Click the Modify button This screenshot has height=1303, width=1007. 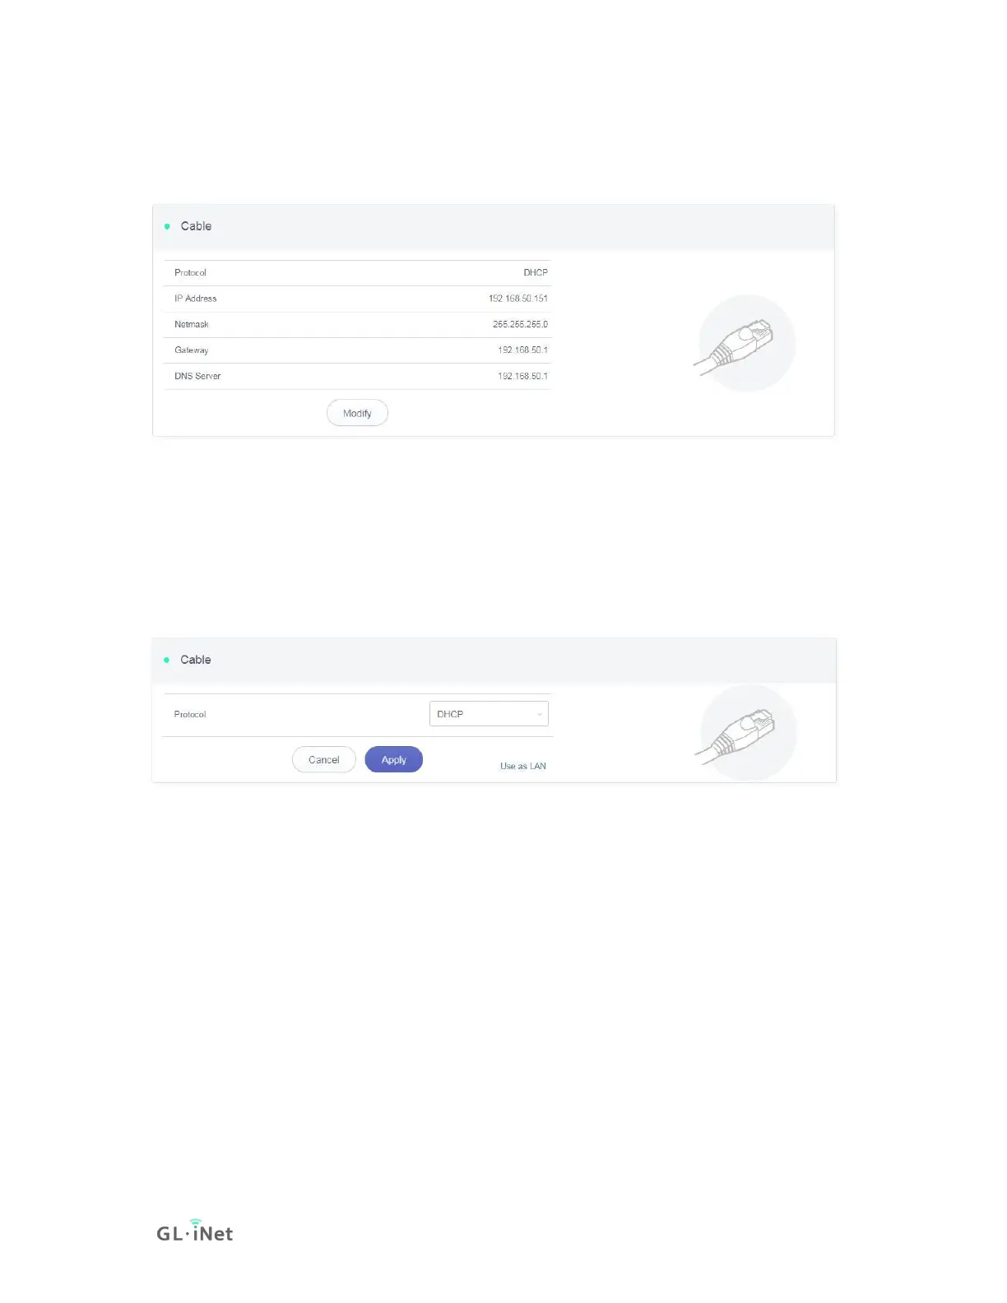pos(357,413)
